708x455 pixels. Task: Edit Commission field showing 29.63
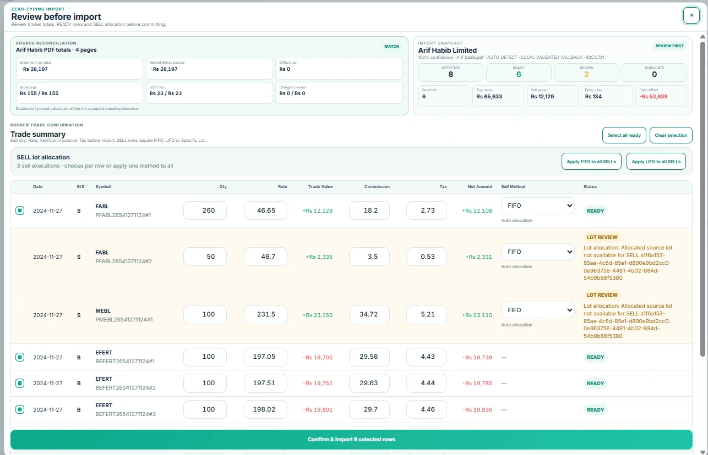click(x=369, y=383)
